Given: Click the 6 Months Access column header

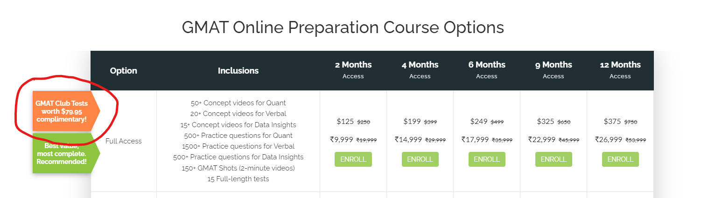Looking at the screenshot, I should (486, 70).
